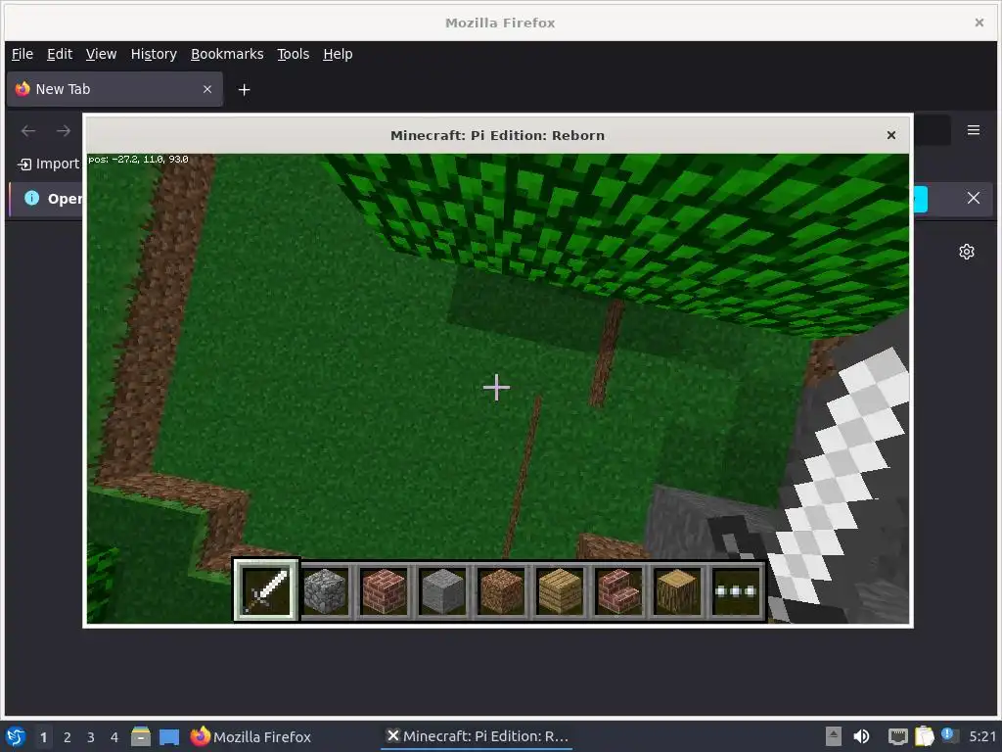Viewport: 1002px width, 752px height.
Task: Close the Minecraft Pi Edition Reborn window
Action: click(x=890, y=135)
